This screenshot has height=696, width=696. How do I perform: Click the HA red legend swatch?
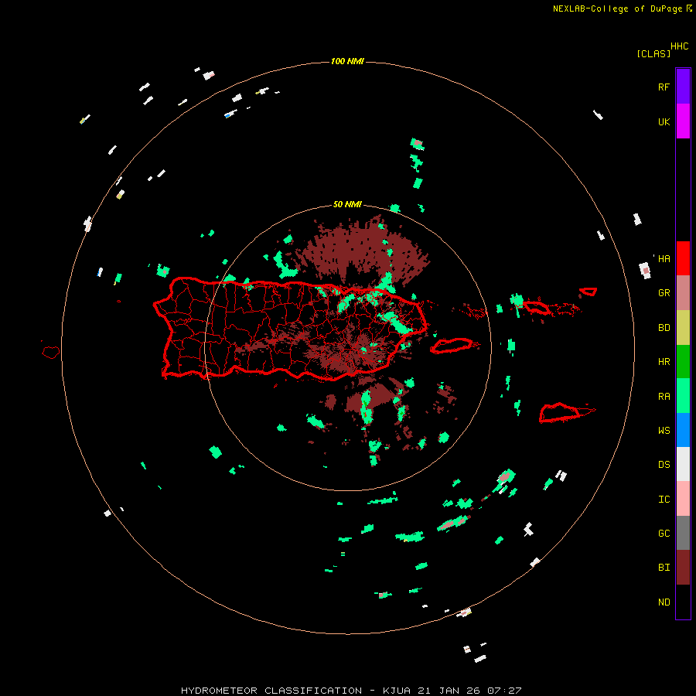683,258
